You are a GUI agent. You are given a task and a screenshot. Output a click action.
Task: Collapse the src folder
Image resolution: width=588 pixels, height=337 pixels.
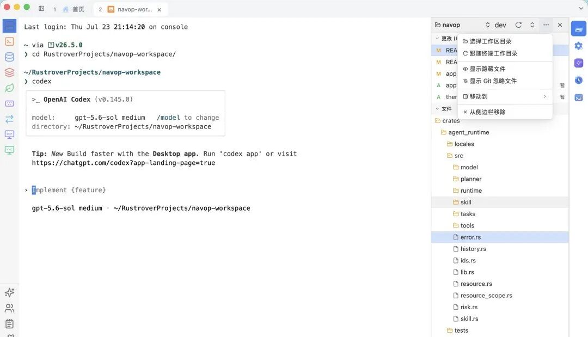[x=500, y=156]
